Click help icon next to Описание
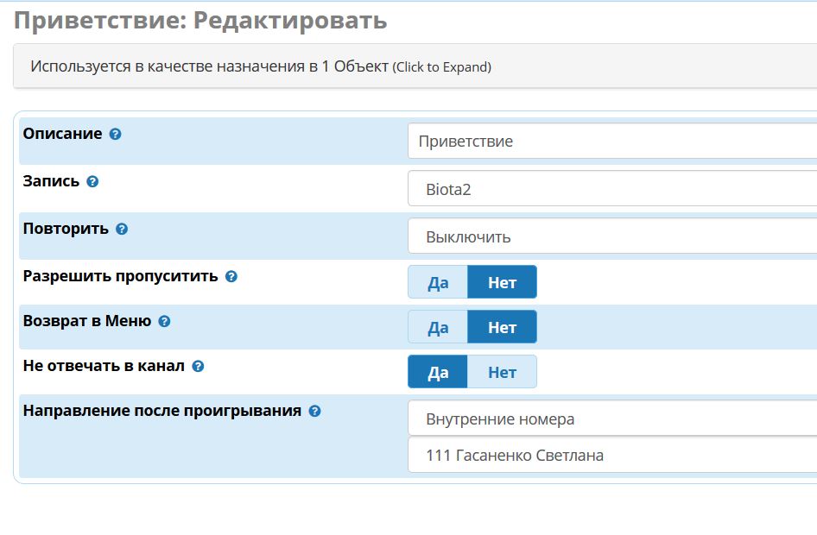 (x=116, y=135)
